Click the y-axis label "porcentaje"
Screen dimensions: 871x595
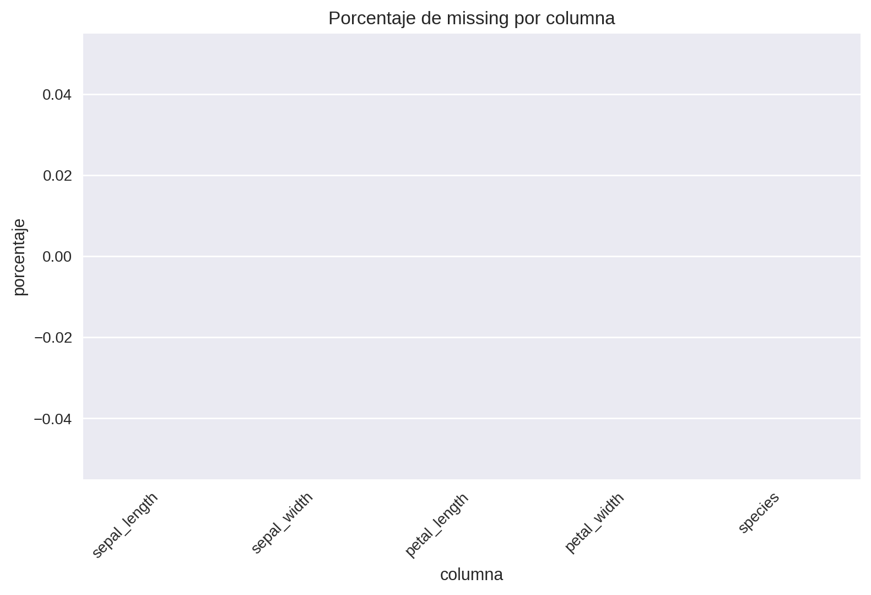(x=20, y=257)
